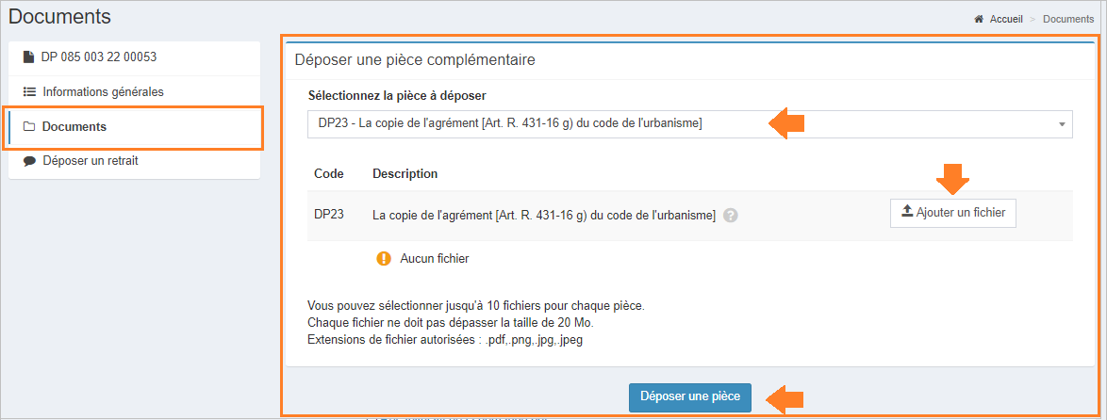Viewport: 1107px width, 420px height.
Task: Go to Accueil breadcrumb link
Action: click(1006, 19)
